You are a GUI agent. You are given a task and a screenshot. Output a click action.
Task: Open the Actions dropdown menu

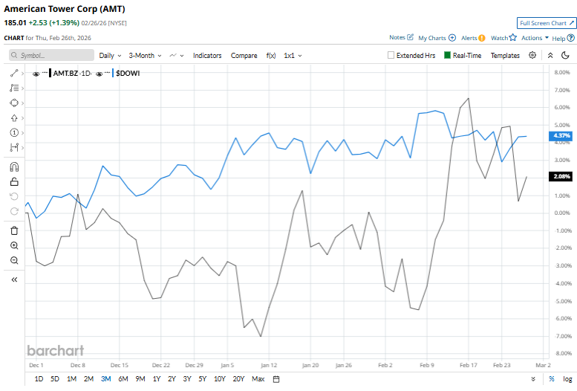[x=535, y=37]
